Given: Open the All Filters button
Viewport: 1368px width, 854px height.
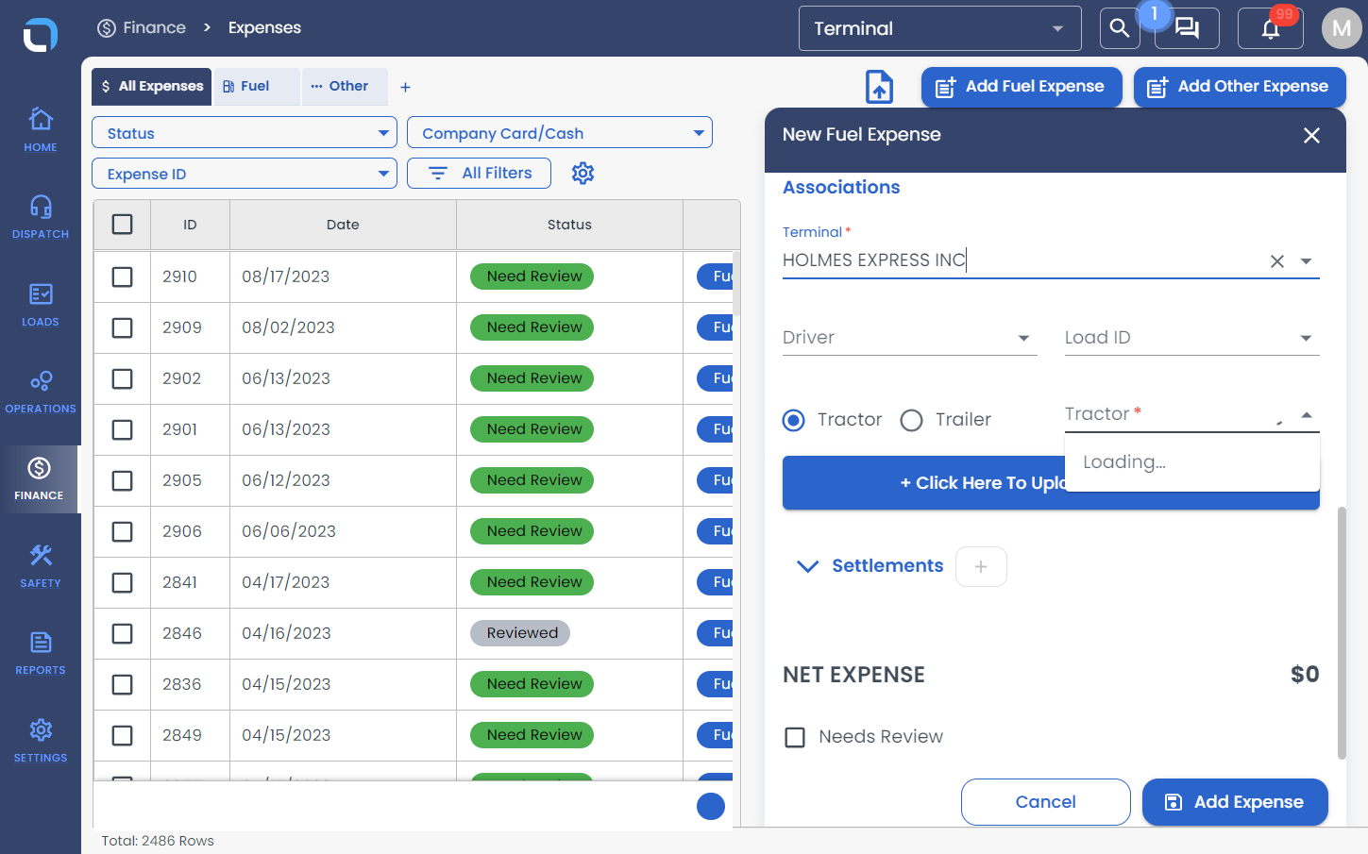Looking at the screenshot, I should coord(480,174).
